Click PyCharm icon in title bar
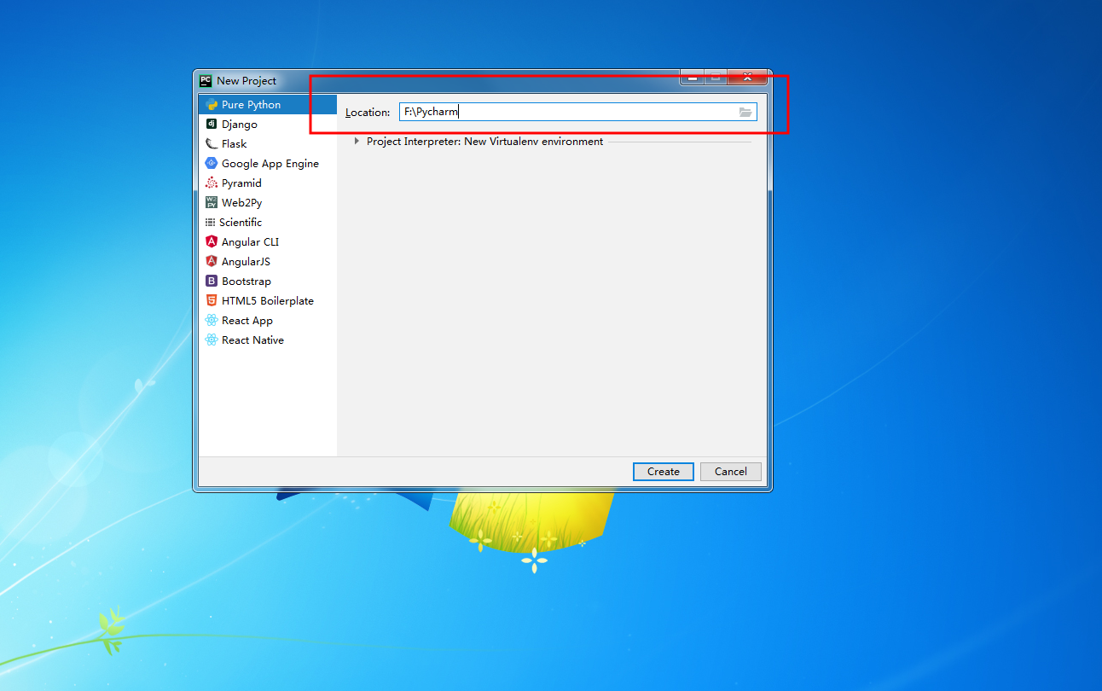 click(x=206, y=81)
